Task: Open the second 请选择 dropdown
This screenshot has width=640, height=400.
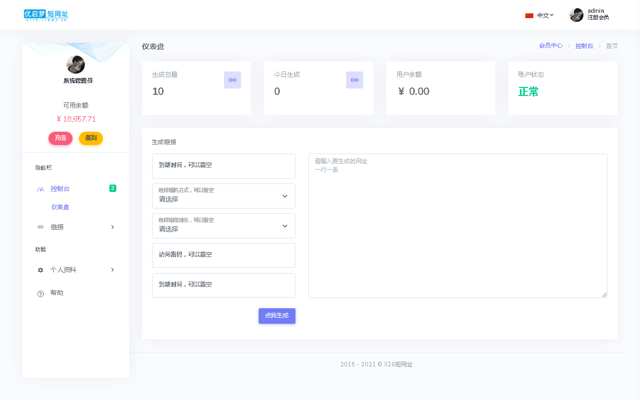Action: (223, 226)
